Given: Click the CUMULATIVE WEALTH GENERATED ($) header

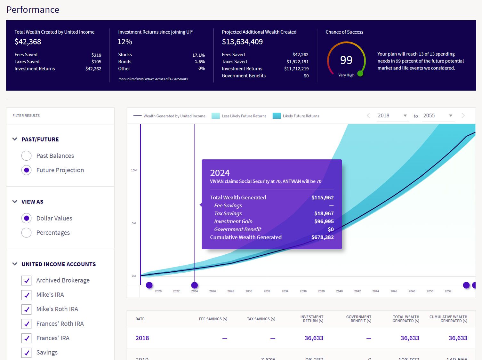Looking at the screenshot, I should click(x=448, y=319).
